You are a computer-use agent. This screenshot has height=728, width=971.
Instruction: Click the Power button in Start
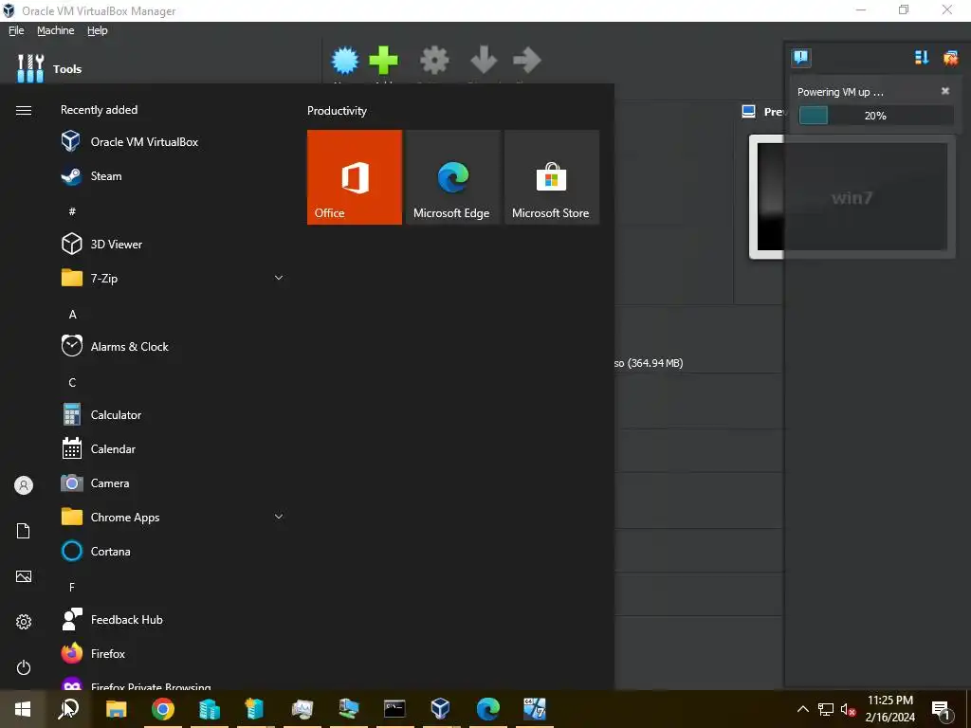point(24,667)
